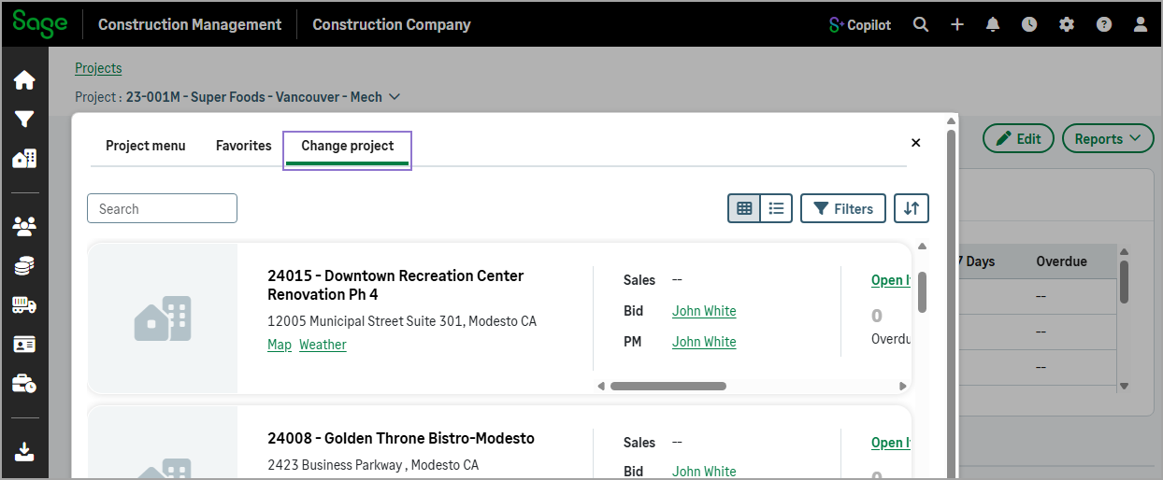Select the Favorites tab
The width and height of the screenshot is (1163, 480).
[244, 146]
